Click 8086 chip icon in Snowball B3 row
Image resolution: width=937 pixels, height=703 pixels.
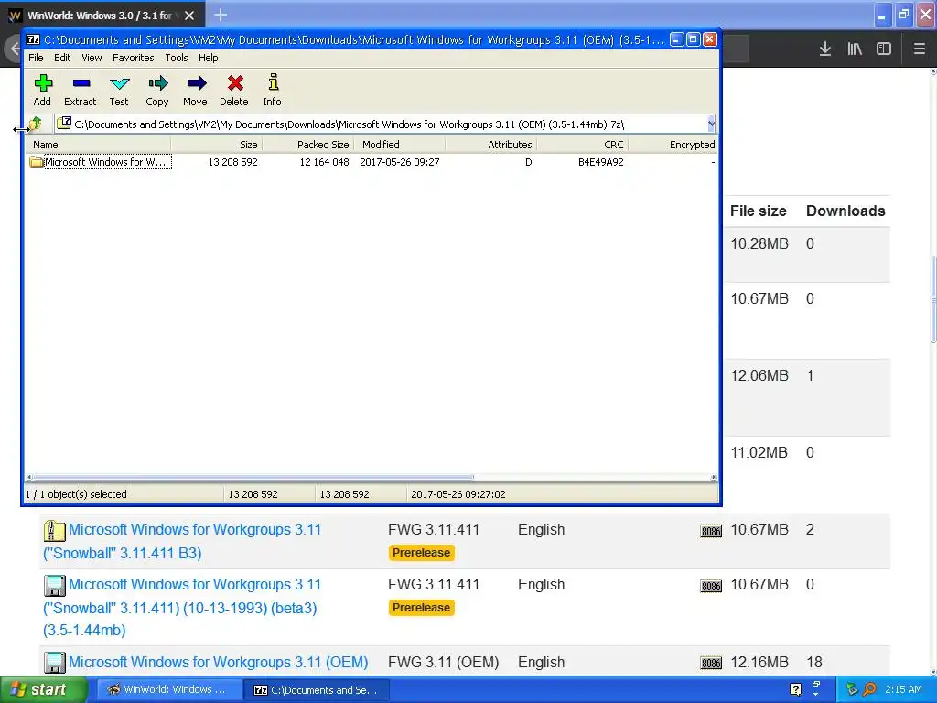click(x=710, y=532)
